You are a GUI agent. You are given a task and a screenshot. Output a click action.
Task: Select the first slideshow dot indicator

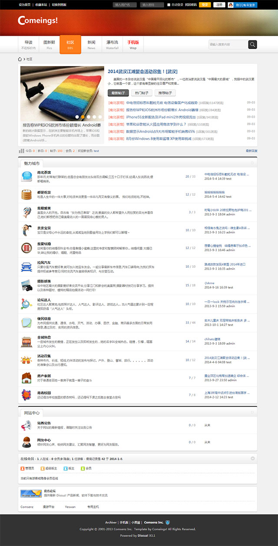tap(77, 117)
